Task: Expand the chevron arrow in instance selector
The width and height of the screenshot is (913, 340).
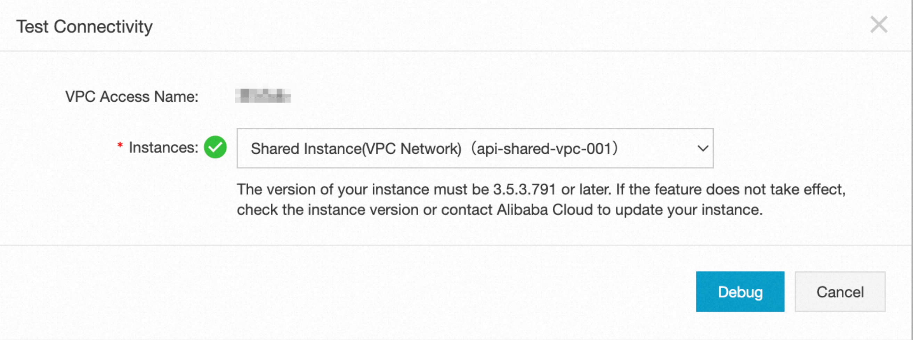Action: (702, 148)
